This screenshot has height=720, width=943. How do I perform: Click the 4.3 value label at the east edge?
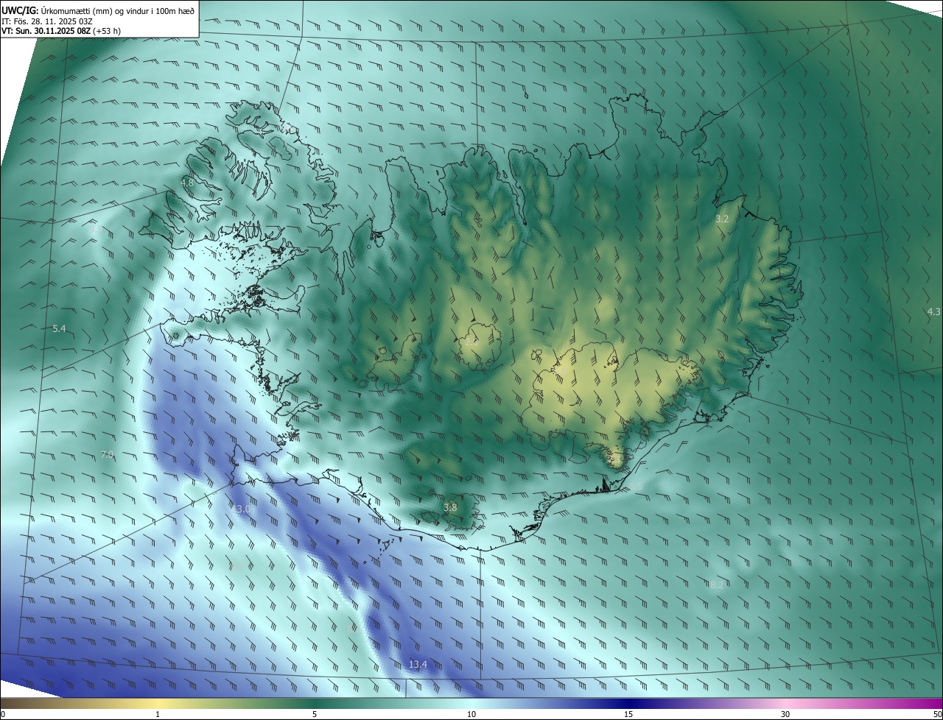click(x=933, y=312)
